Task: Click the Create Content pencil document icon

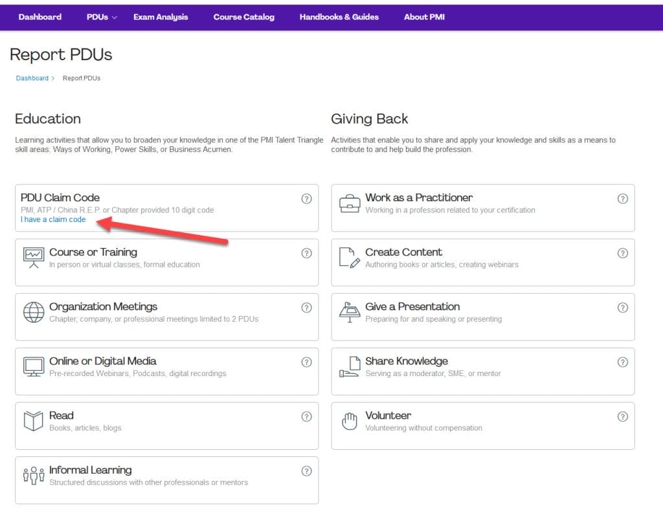Action: coord(350,258)
